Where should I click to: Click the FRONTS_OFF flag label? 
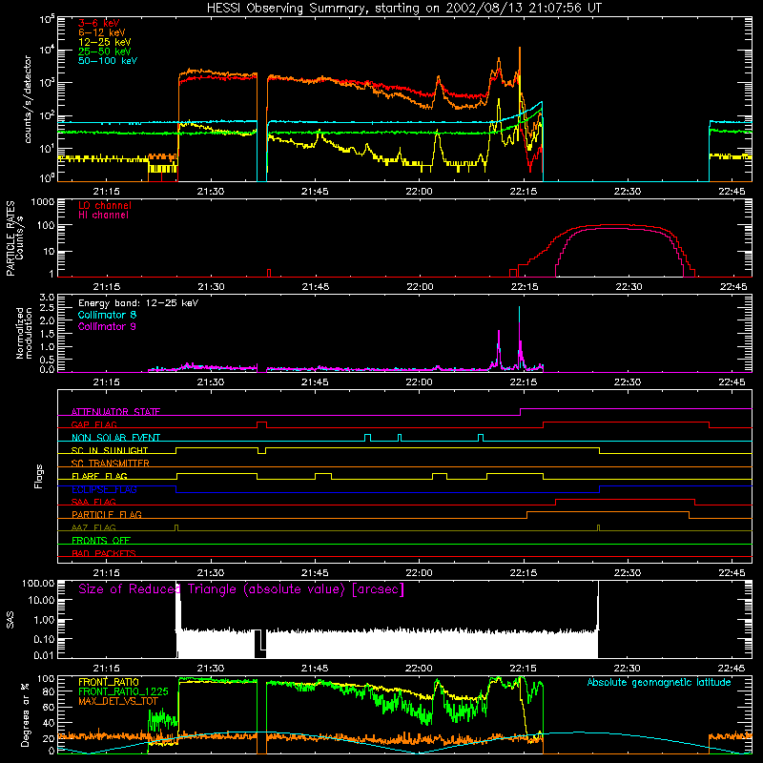101,540
